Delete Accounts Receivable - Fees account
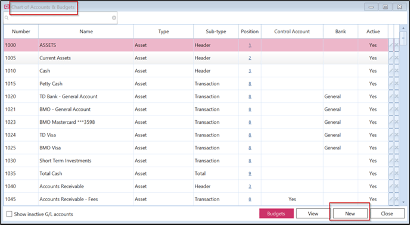 click(x=396, y=199)
